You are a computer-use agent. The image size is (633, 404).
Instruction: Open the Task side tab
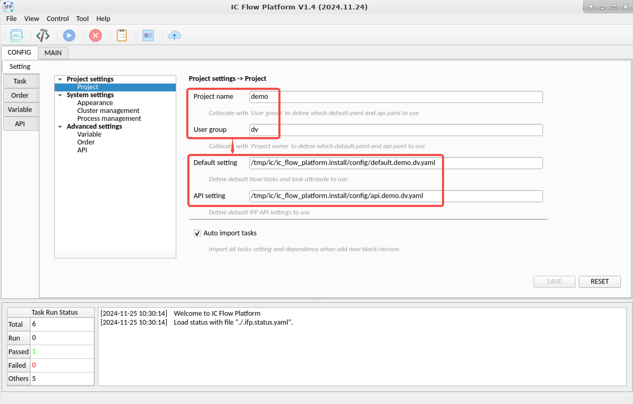(x=20, y=81)
